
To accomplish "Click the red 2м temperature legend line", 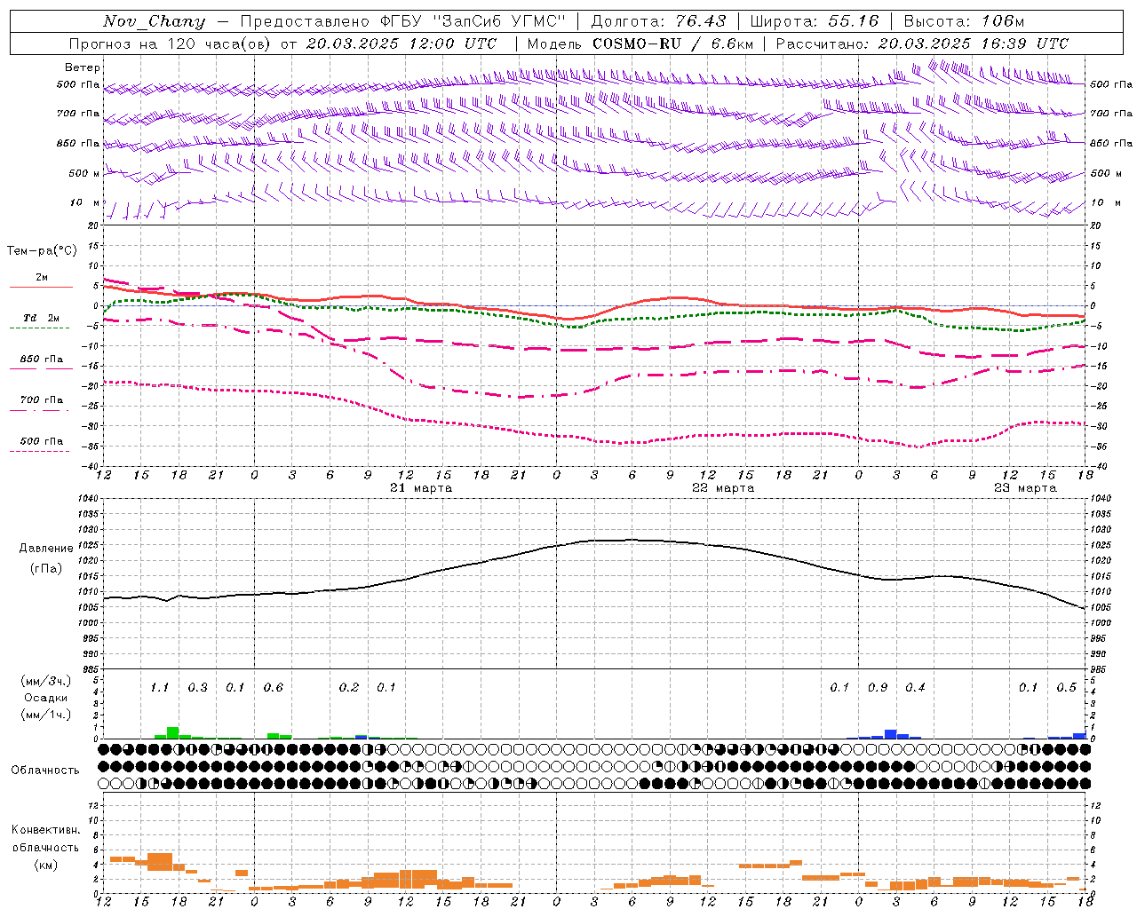I will click(41, 287).
